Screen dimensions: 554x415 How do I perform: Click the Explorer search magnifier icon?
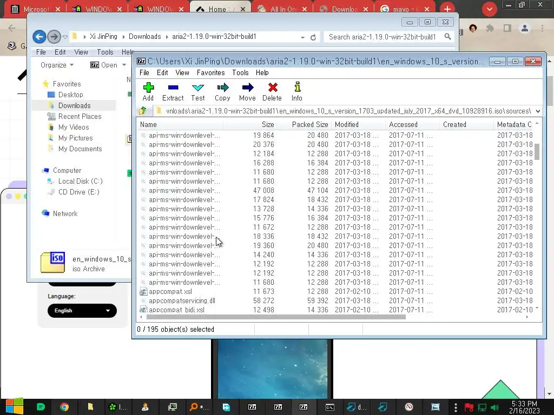pos(447,37)
